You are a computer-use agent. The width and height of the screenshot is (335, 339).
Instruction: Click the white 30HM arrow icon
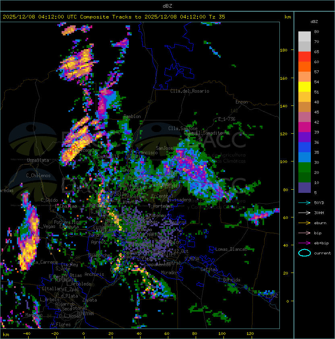(304, 213)
